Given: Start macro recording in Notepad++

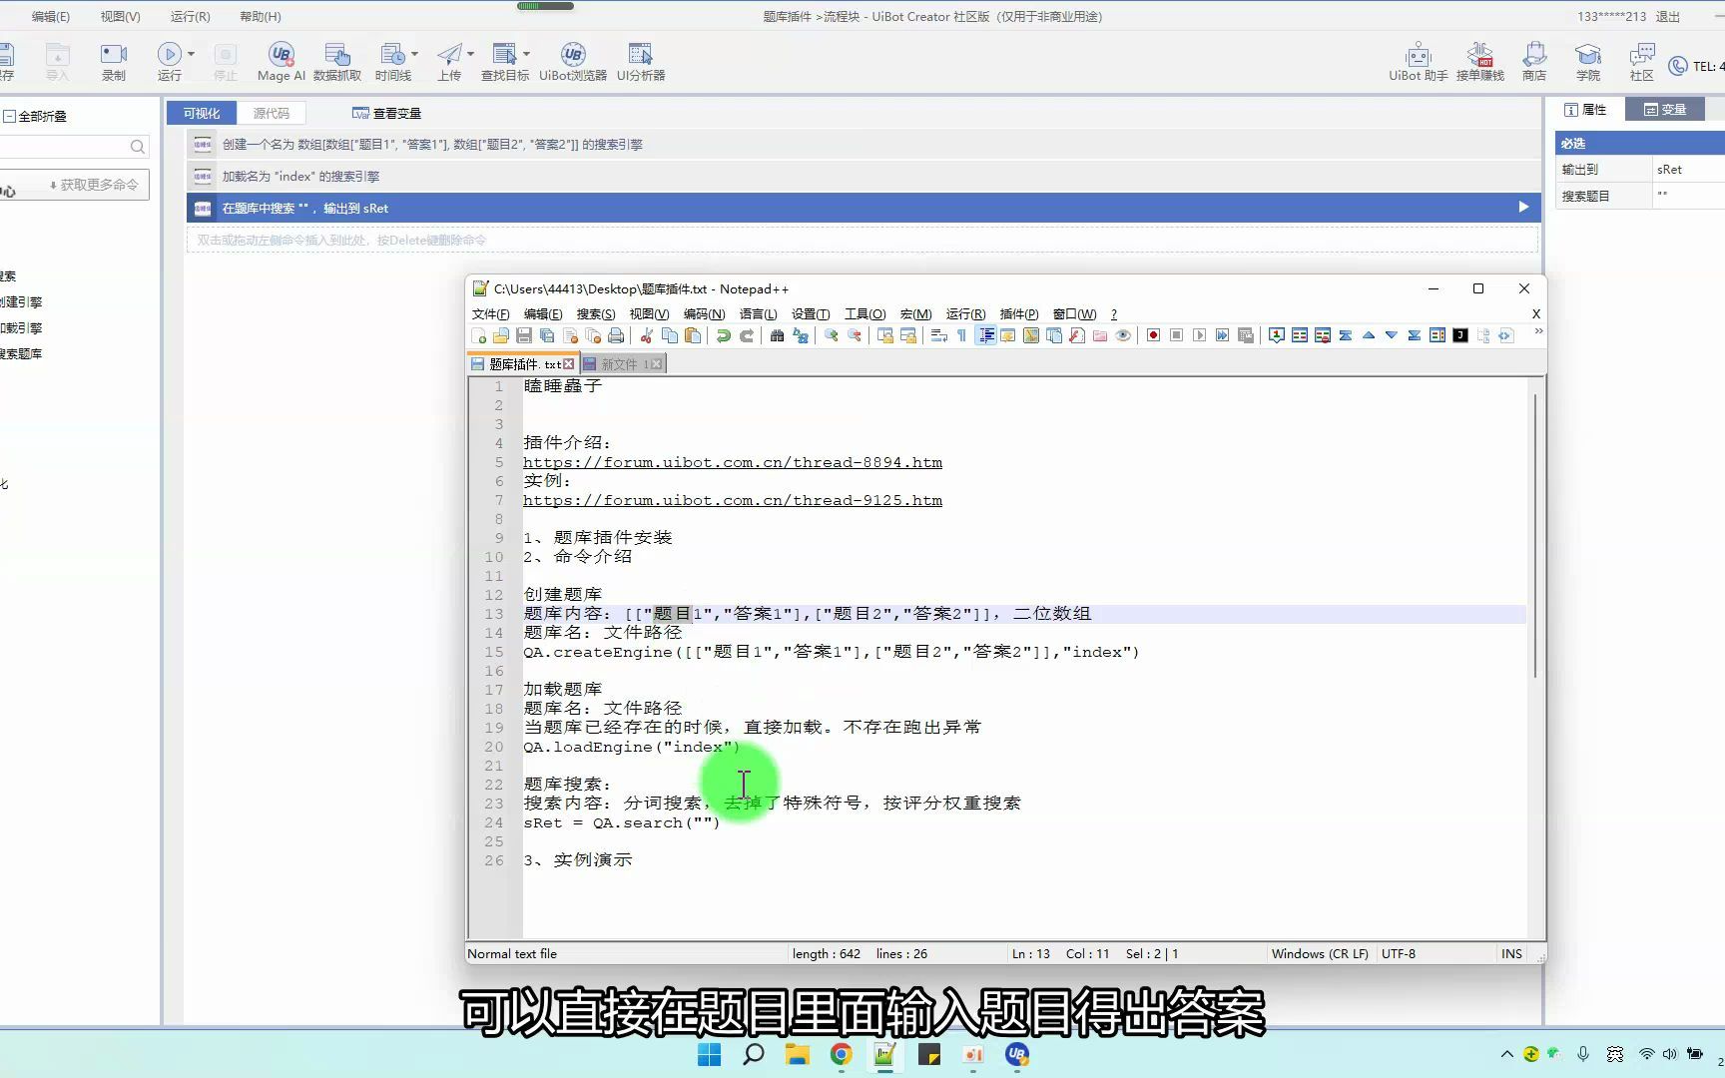Looking at the screenshot, I should 1153,335.
